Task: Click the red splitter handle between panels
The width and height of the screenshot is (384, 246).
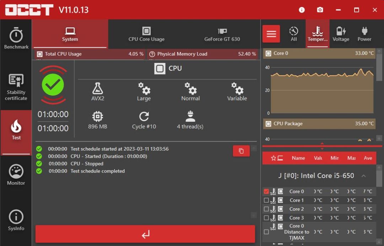Action: point(322,146)
